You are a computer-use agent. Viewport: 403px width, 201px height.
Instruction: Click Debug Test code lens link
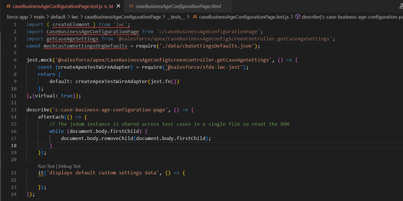coord(69,166)
